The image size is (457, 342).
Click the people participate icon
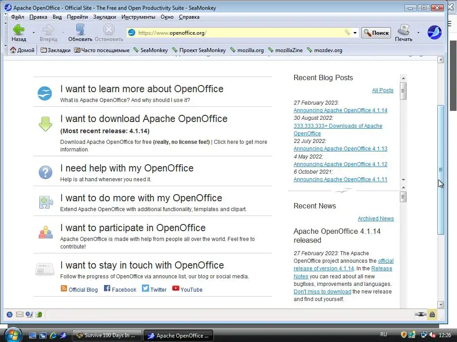pyautogui.click(x=46, y=232)
